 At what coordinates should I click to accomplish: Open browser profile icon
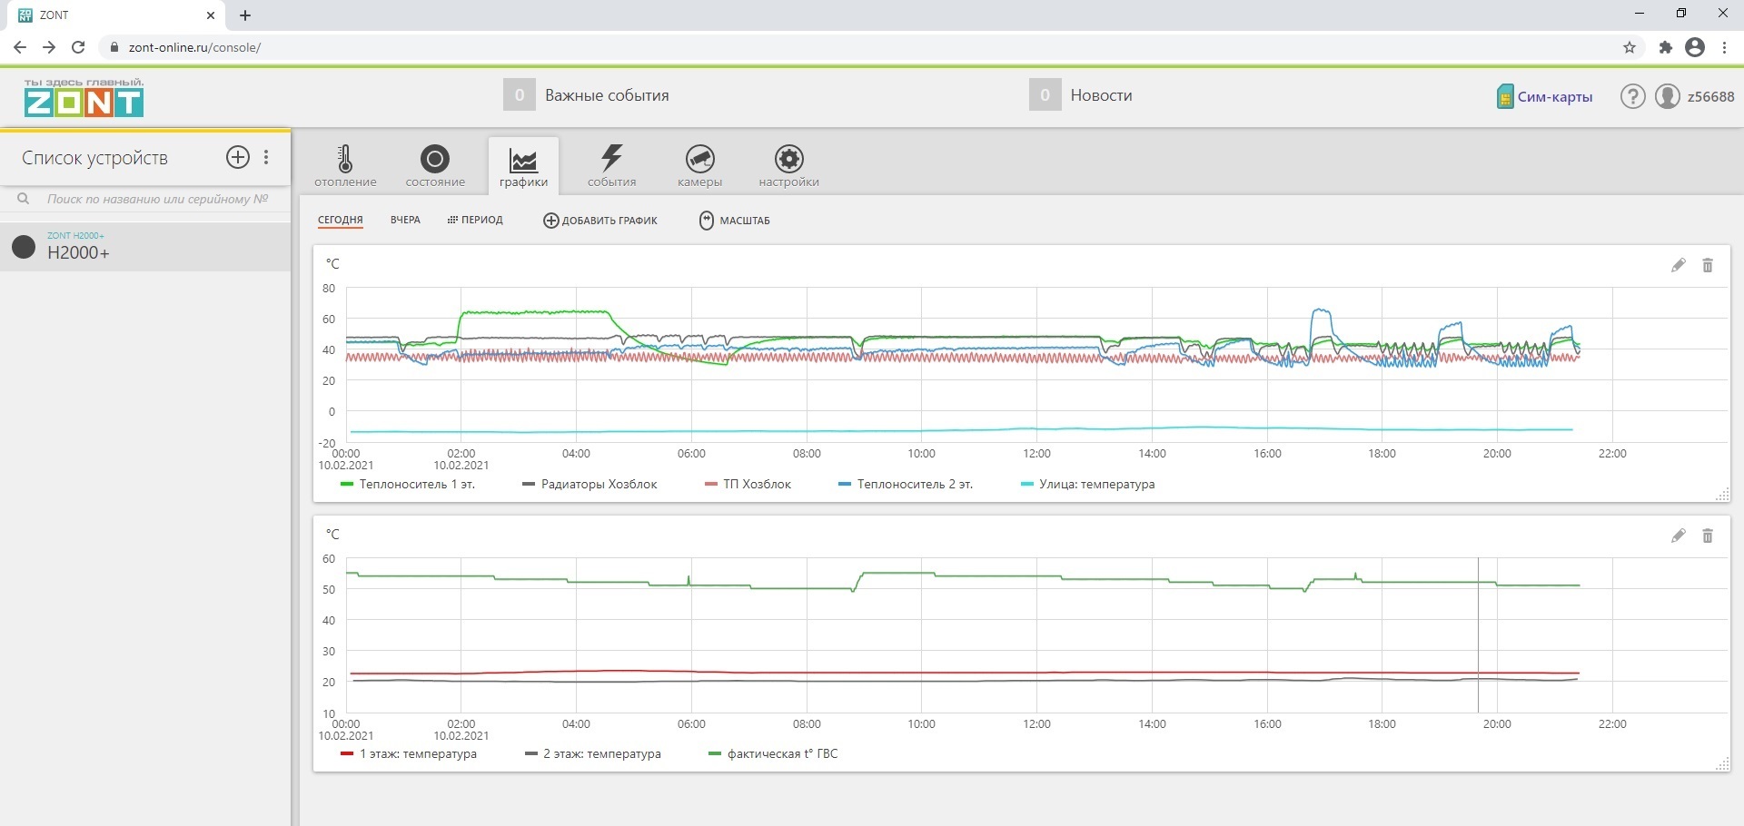1695,47
